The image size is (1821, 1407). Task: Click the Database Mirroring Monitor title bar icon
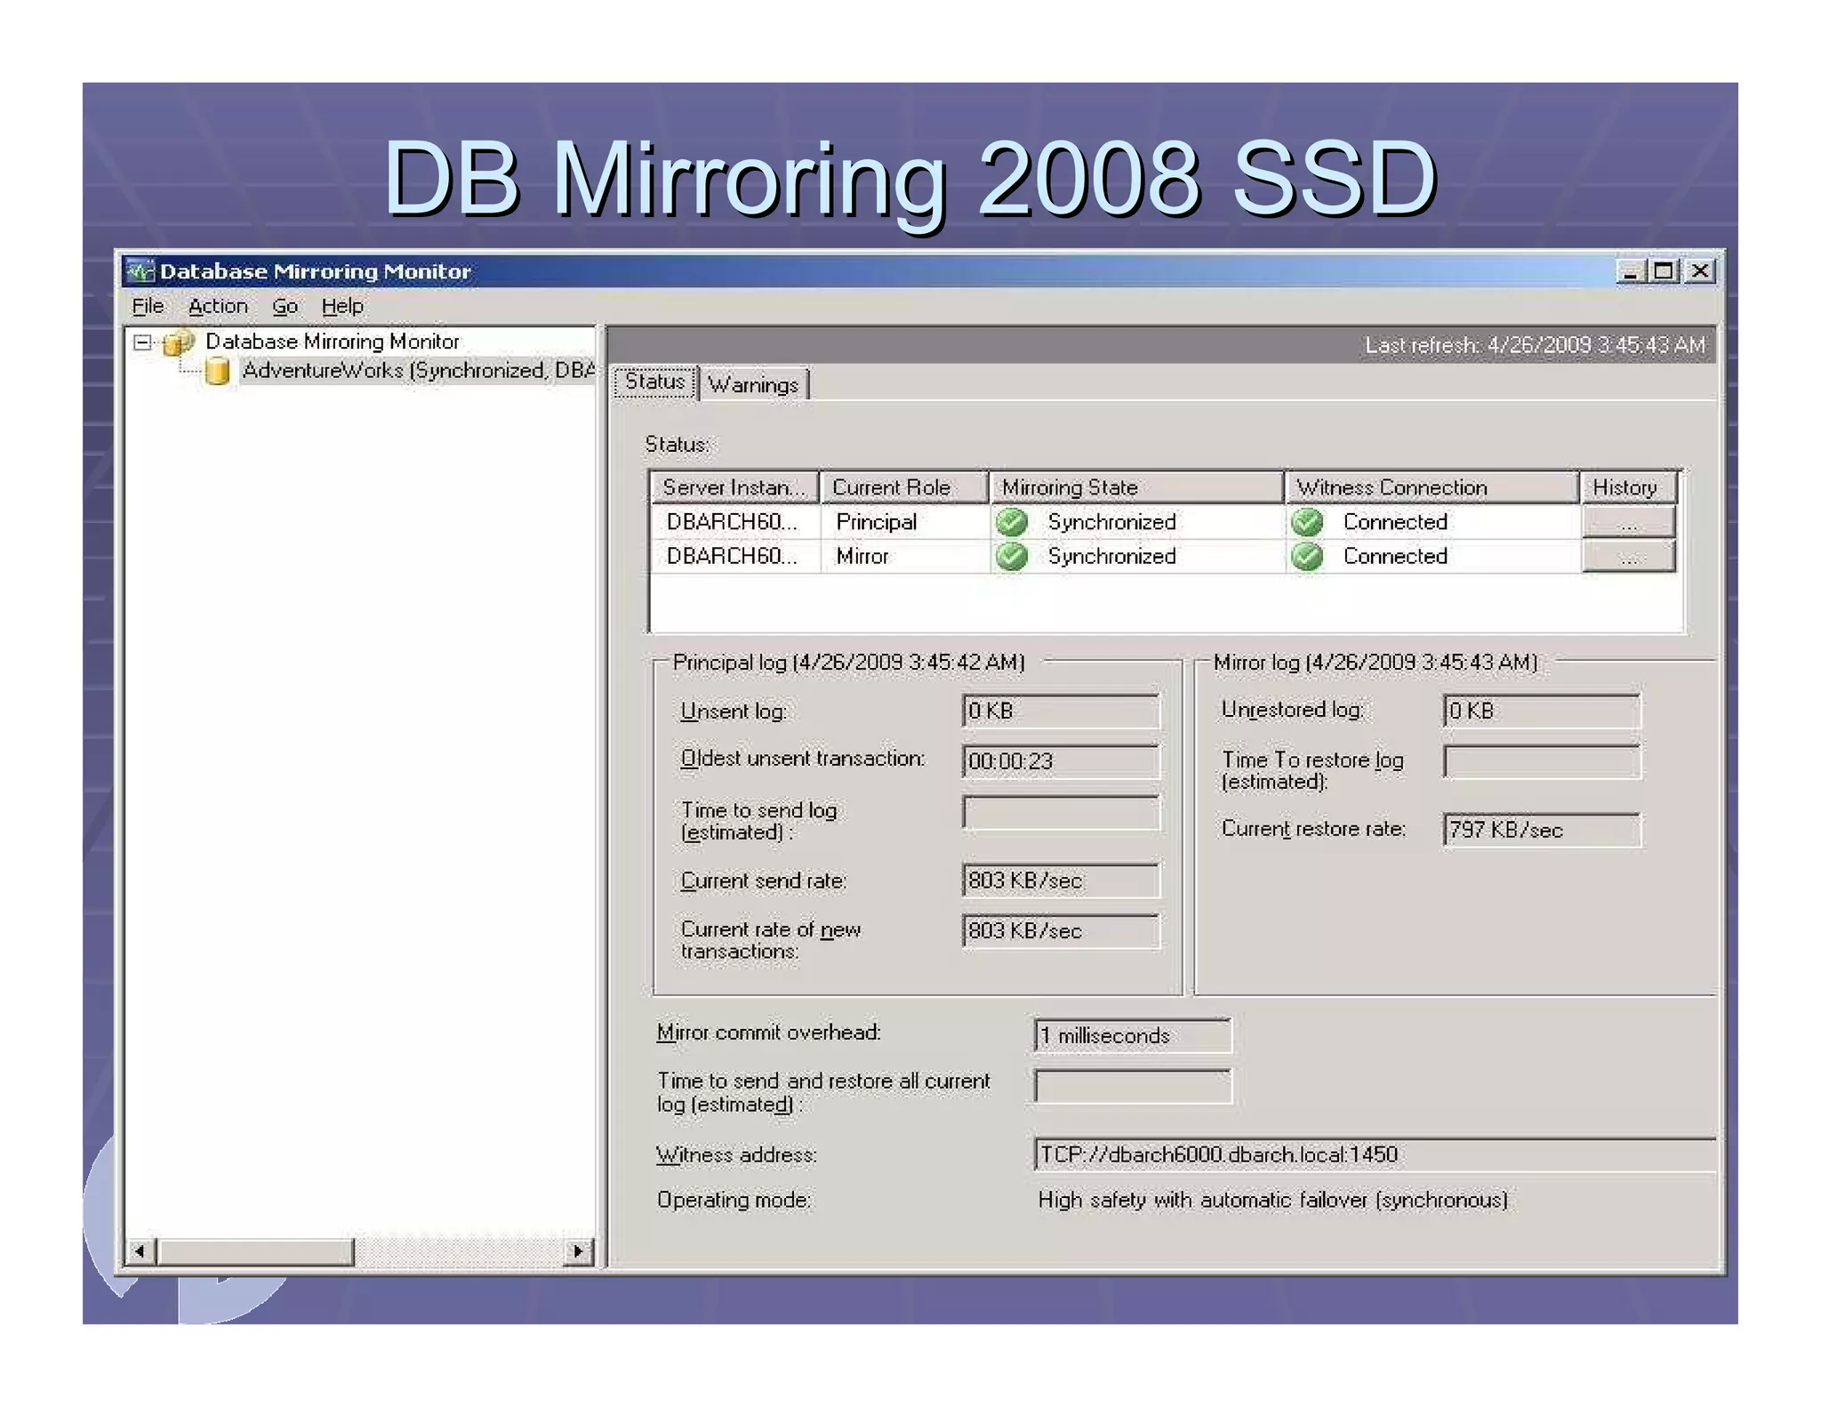[x=140, y=270]
